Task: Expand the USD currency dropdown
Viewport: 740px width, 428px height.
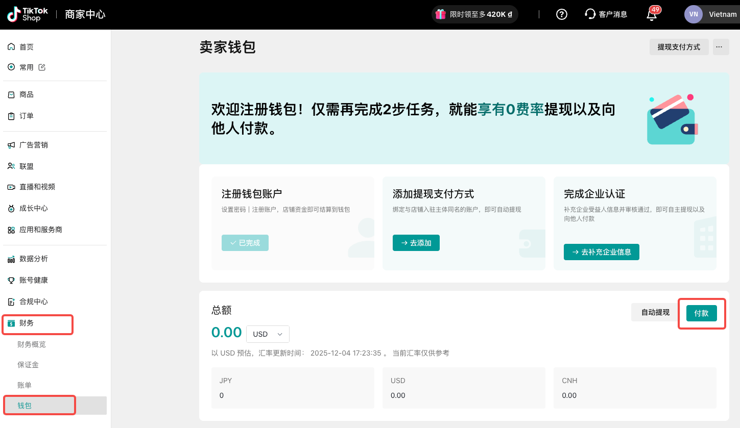Action: [x=268, y=334]
